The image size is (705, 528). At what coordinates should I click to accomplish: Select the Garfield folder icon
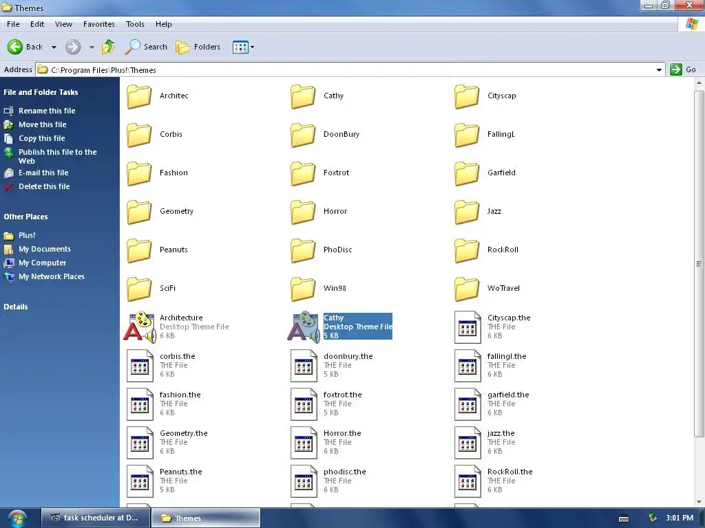pyautogui.click(x=467, y=173)
